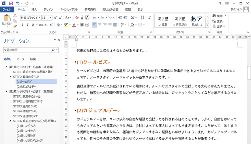Toggle strikethrough text formatting
Viewport: 251px width, 144px height.
[41, 25]
